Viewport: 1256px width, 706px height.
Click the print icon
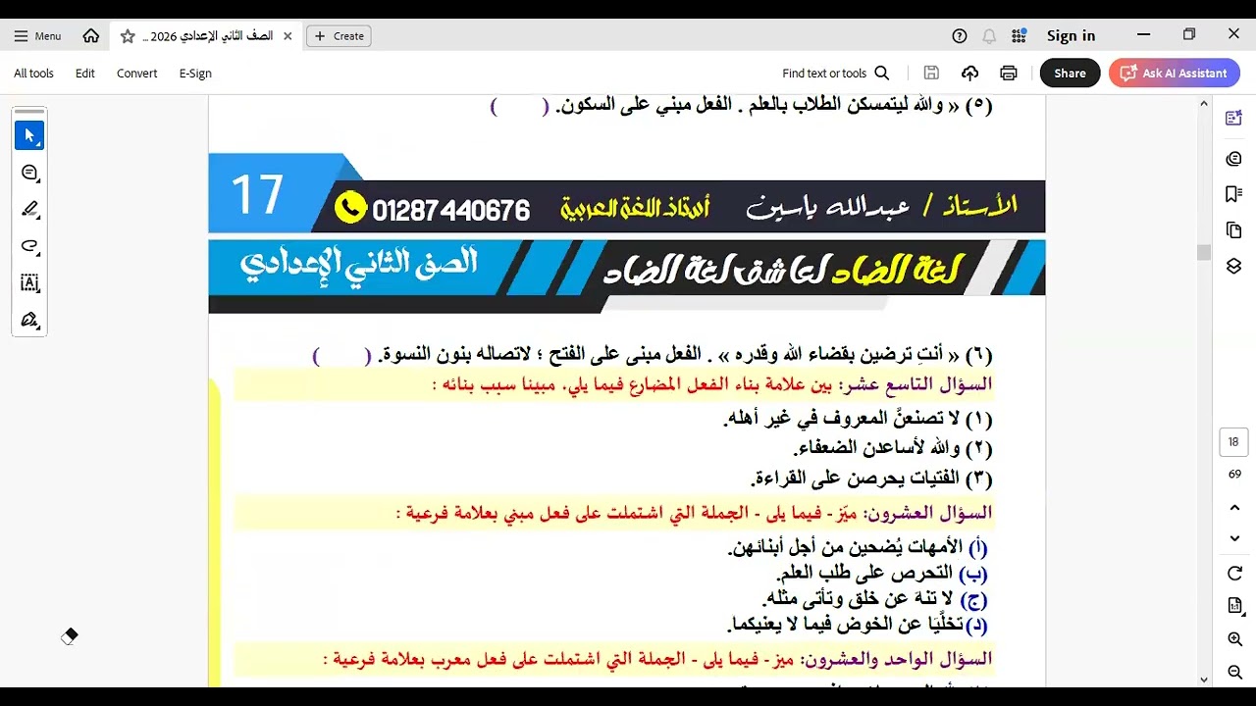point(1009,74)
